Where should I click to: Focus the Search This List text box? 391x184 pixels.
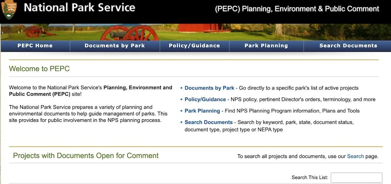356,178
